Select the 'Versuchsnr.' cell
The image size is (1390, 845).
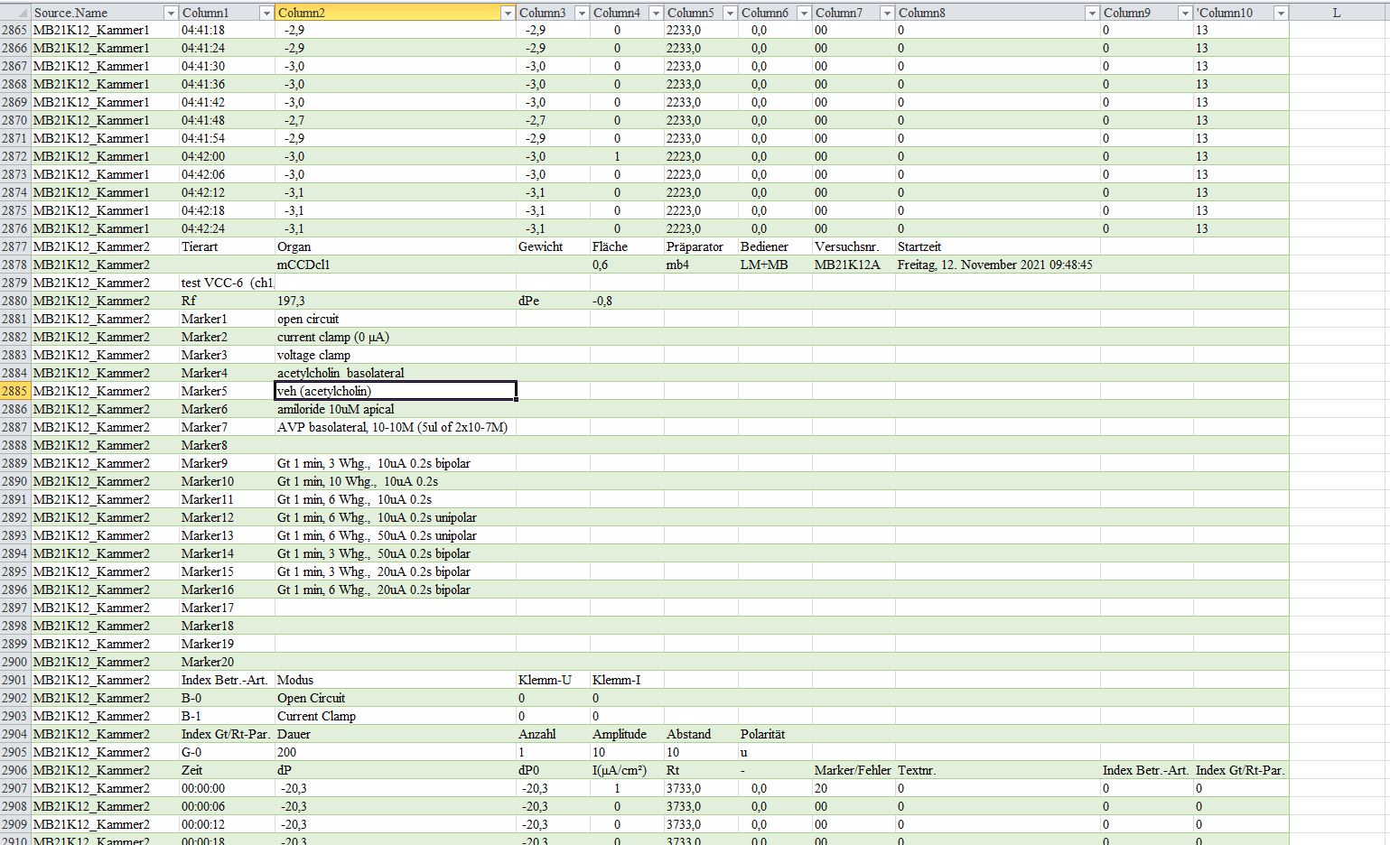click(854, 246)
